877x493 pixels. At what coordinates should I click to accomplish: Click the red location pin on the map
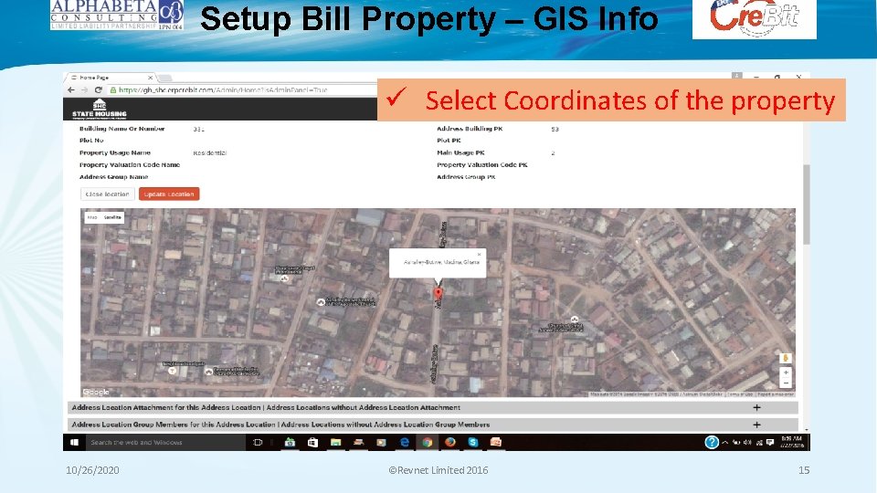[x=438, y=293]
